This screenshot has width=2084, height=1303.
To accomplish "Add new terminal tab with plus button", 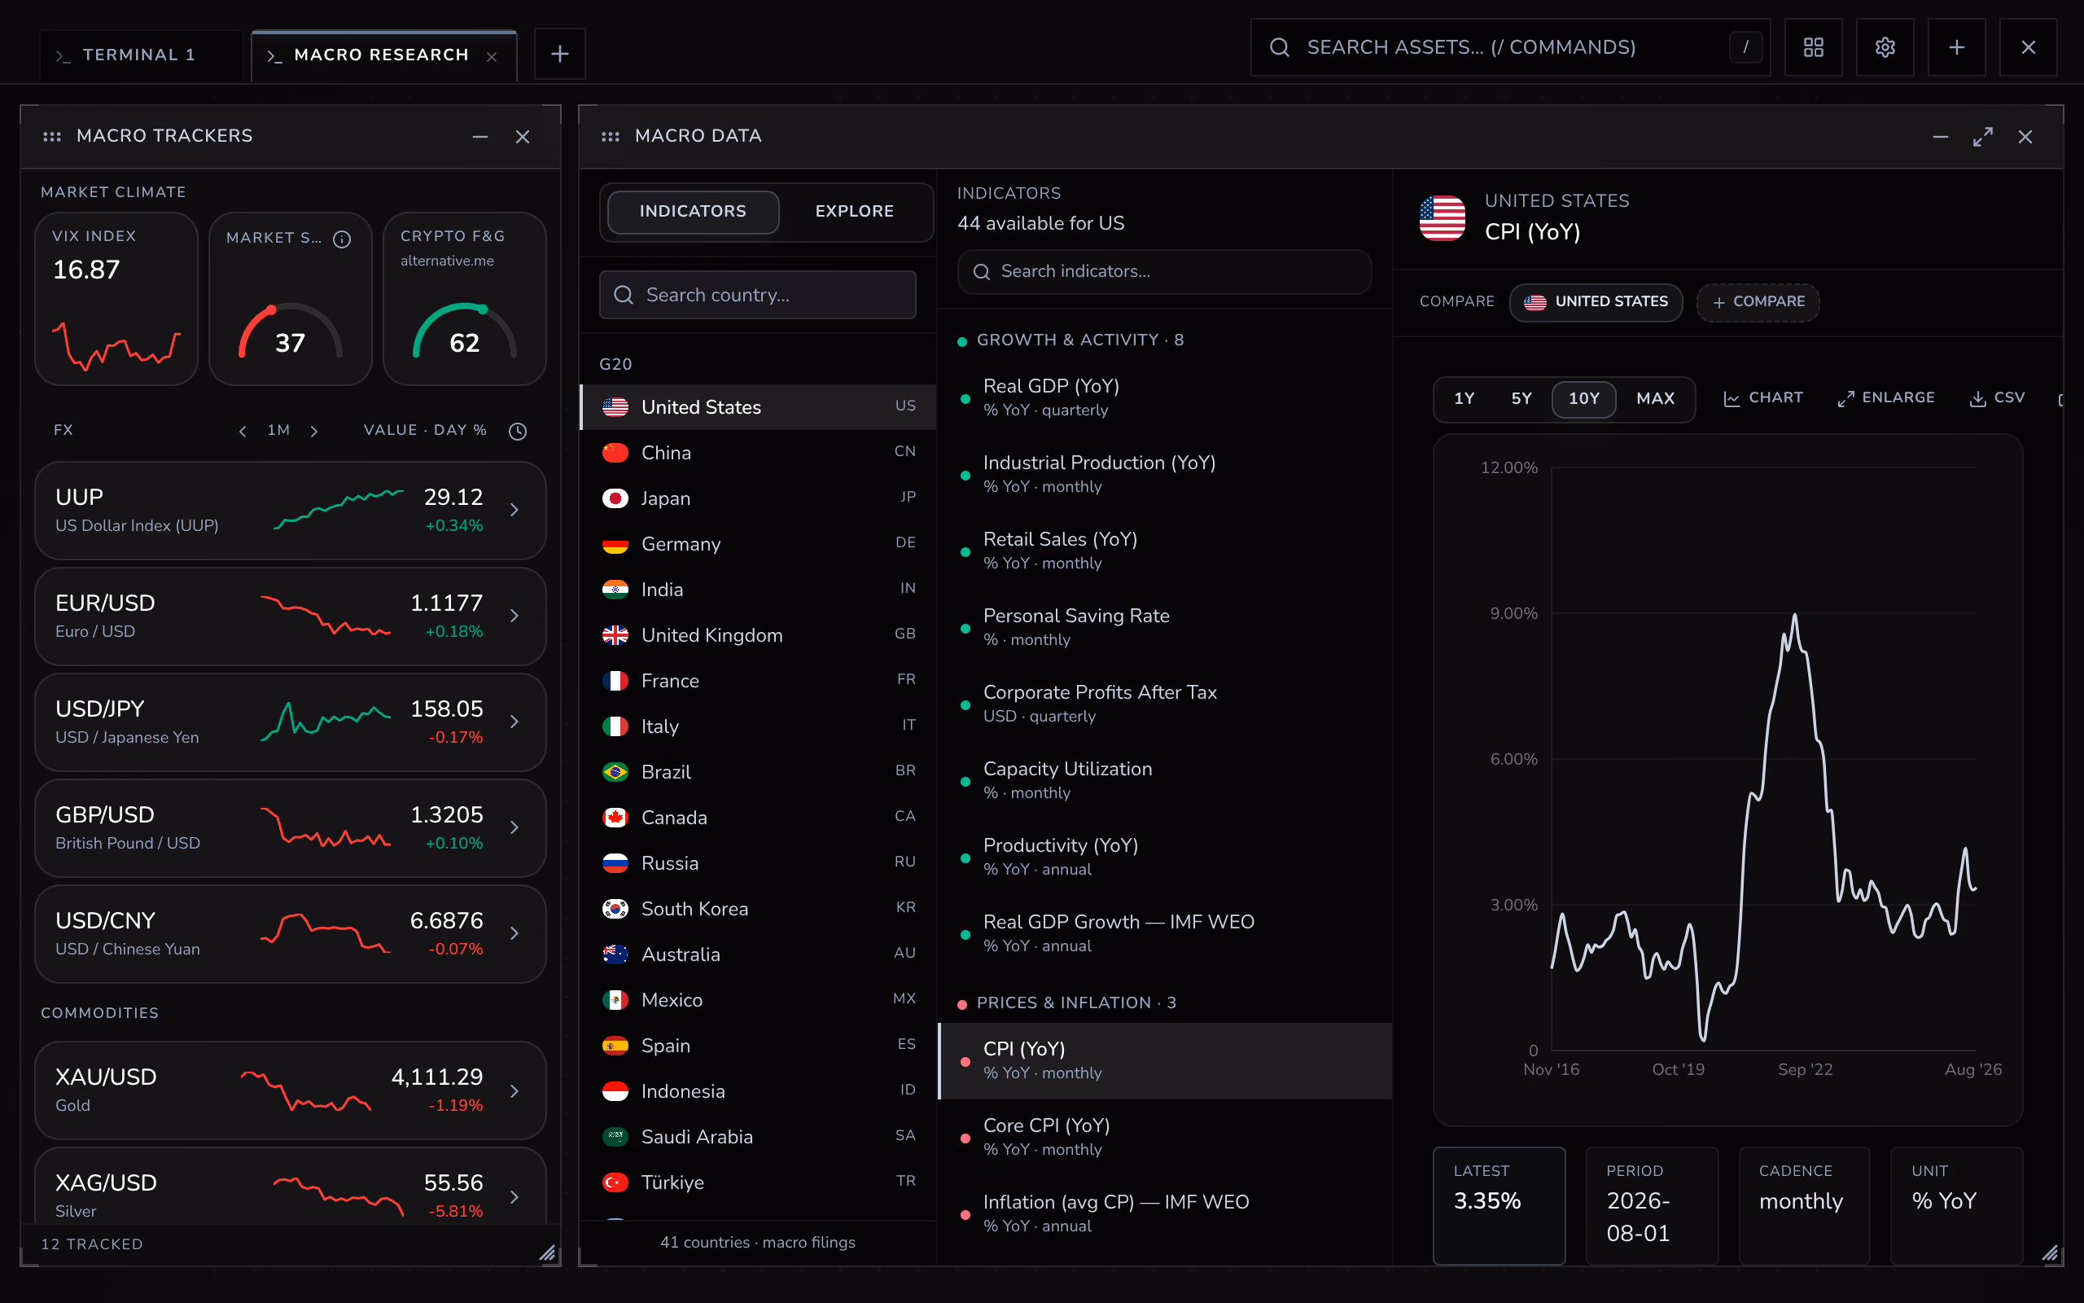I will (x=560, y=55).
